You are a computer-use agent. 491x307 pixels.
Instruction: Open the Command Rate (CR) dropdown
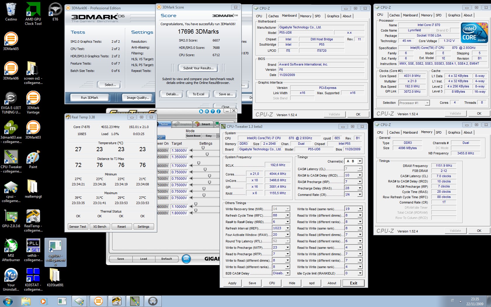(353, 194)
